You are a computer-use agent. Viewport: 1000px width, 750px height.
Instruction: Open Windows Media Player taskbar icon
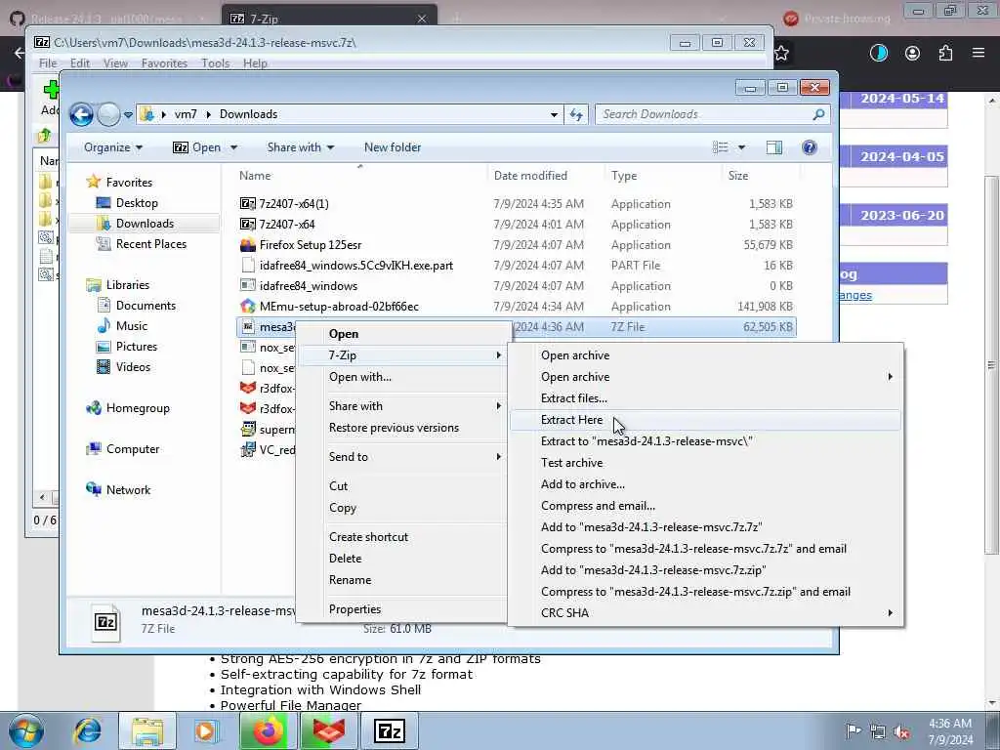[206, 730]
